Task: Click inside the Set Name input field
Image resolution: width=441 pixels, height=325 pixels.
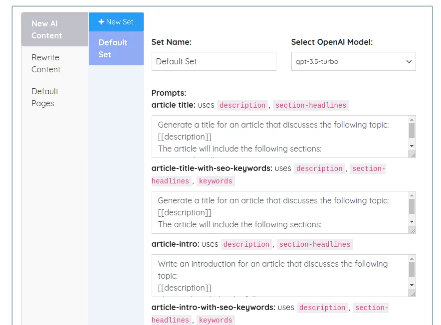Action: [214, 61]
